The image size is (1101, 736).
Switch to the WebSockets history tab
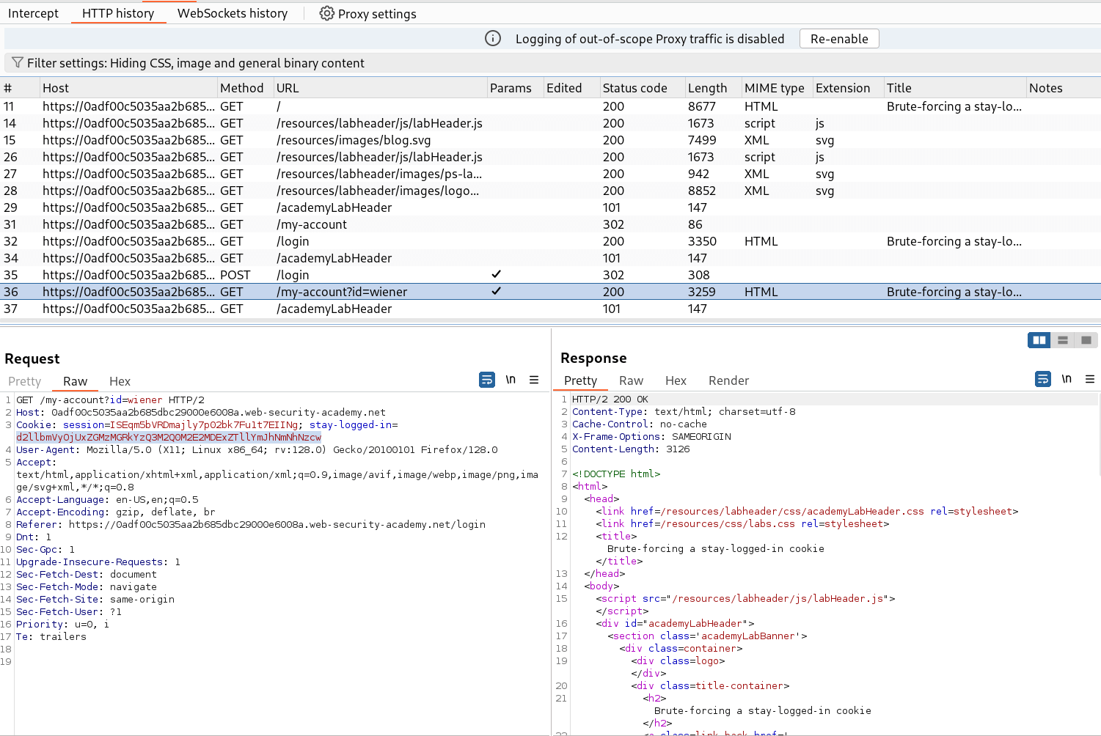coord(232,13)
